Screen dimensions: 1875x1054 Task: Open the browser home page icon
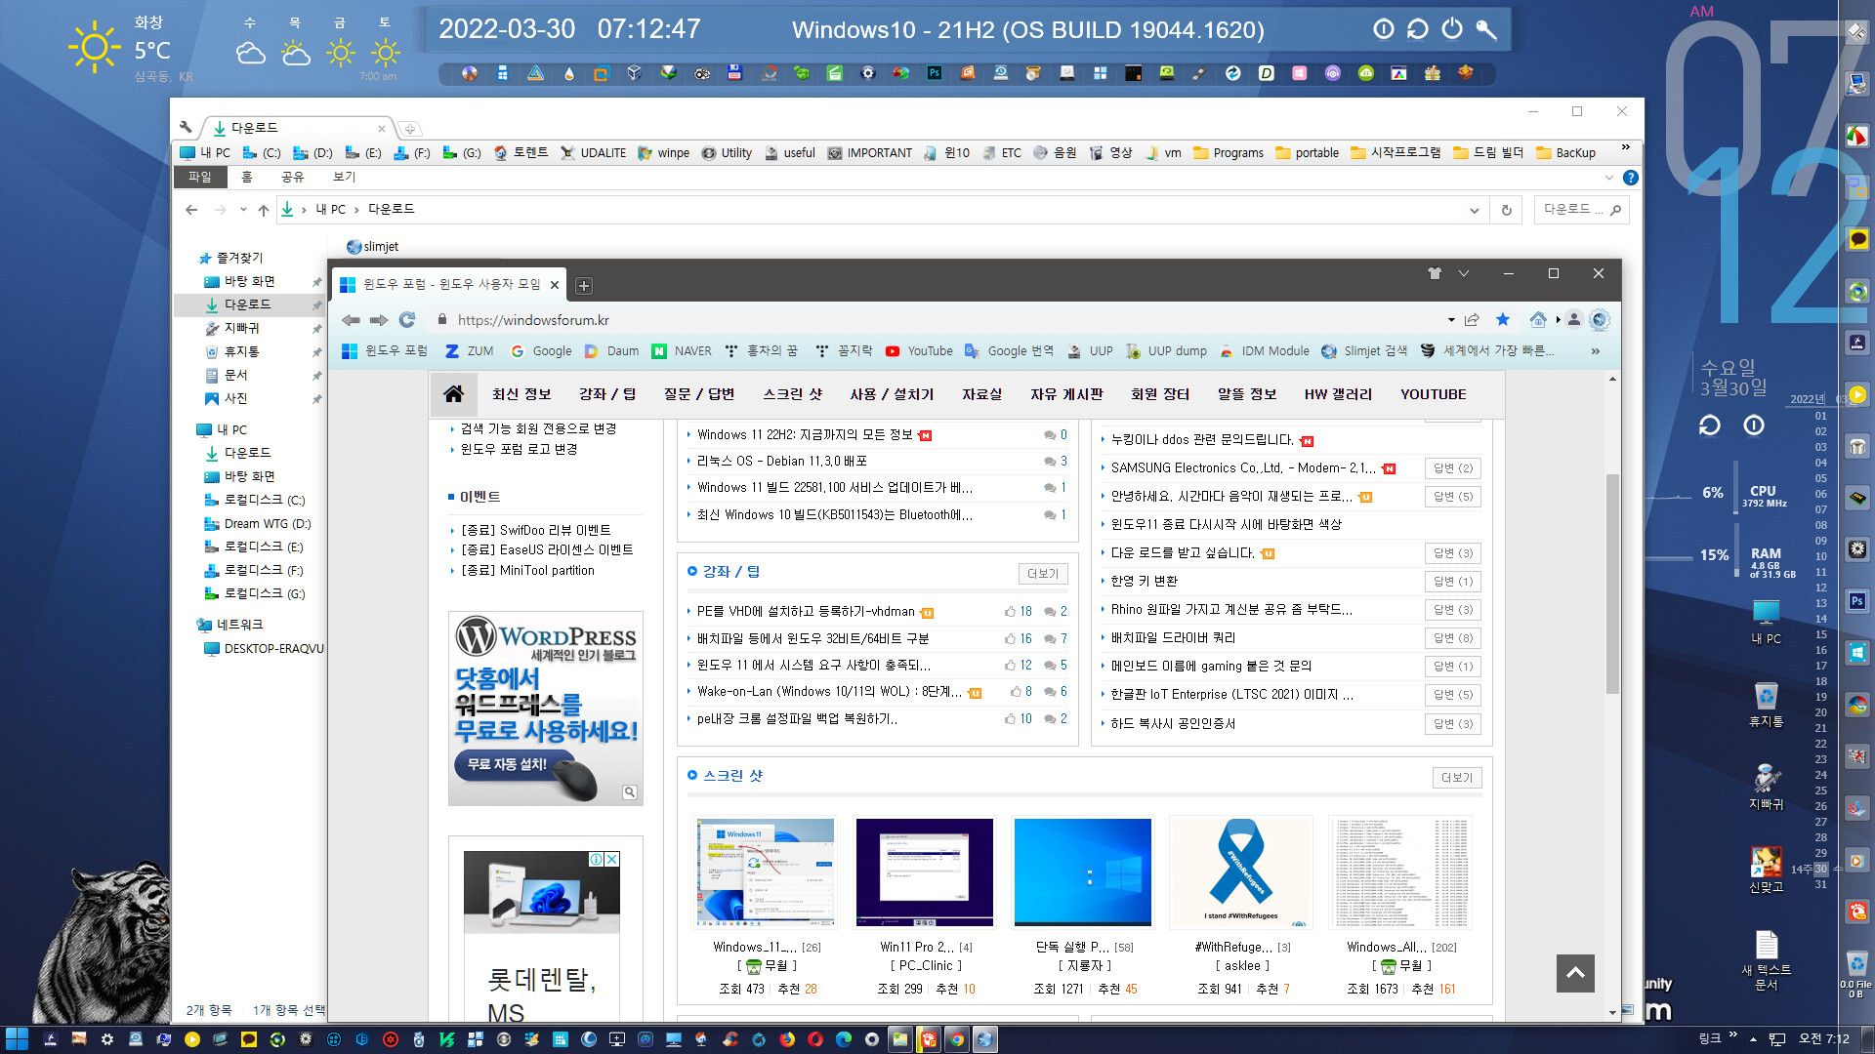click(x=1538, y=319)
